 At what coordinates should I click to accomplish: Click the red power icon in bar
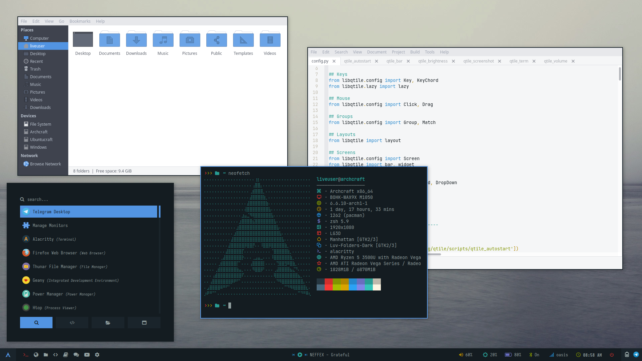[612, 355]
